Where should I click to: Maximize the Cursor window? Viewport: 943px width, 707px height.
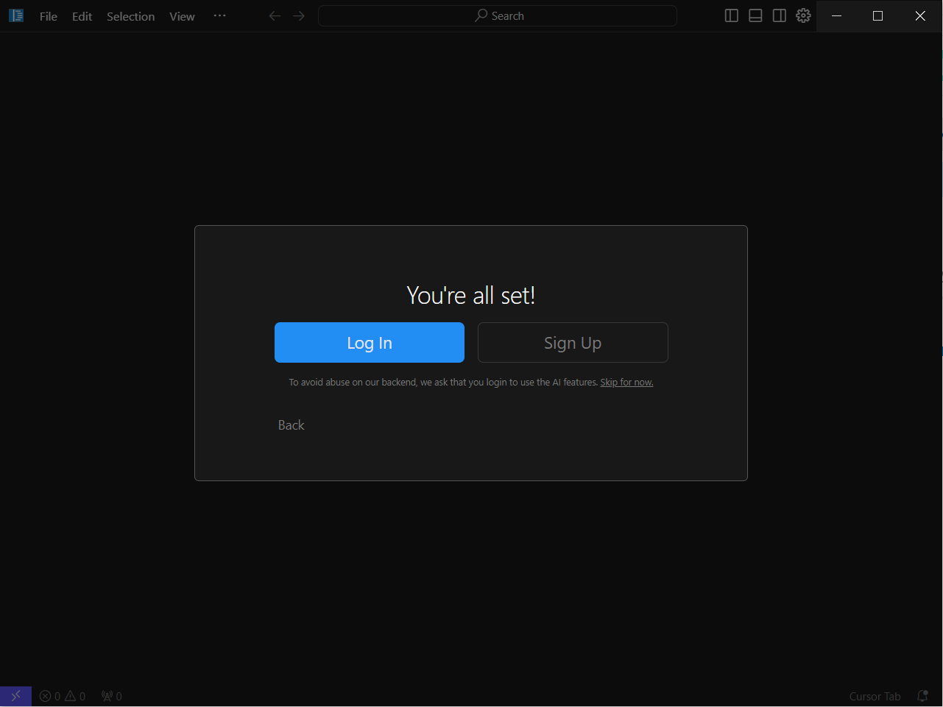pyautogui.click(x=877, y=15)
